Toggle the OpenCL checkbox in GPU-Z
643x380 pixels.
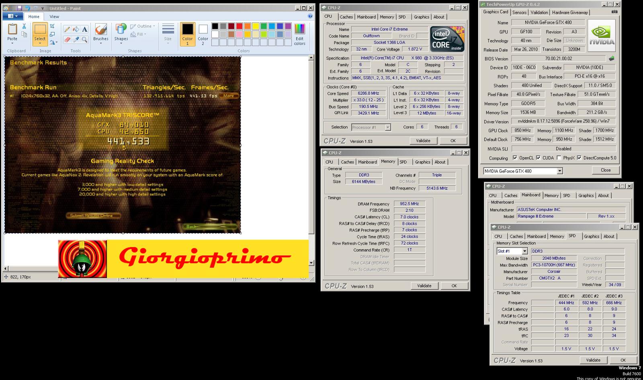pyautogui.click(x=515, y=158)
